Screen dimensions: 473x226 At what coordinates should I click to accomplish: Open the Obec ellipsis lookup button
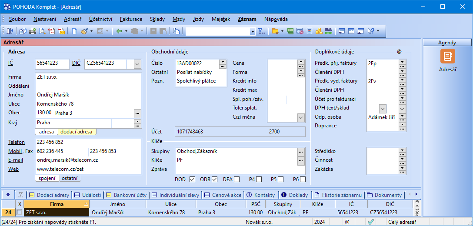137,113
